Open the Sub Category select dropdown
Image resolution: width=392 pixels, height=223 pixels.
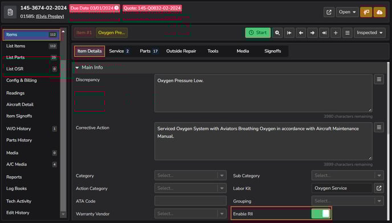pyautogui.click(x=348, y=176)
